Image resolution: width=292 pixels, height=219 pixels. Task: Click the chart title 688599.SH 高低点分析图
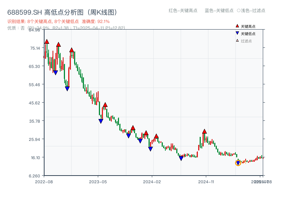(62, 12)
